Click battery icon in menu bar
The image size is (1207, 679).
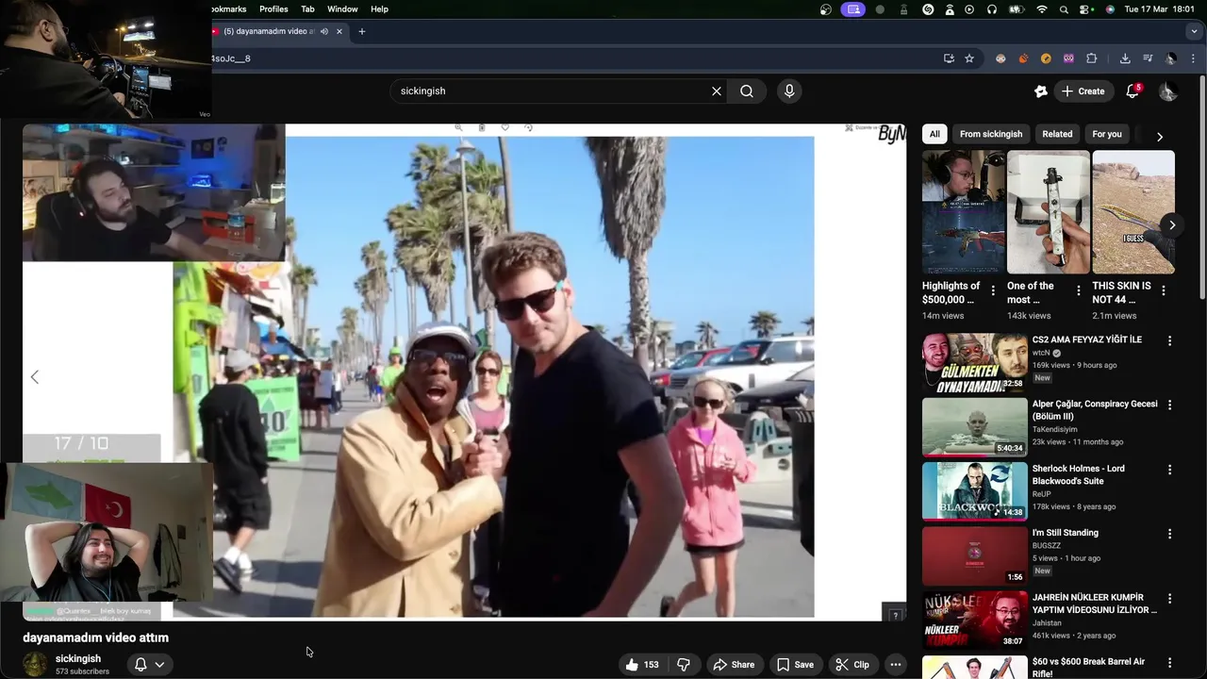tap(1017, 9)
